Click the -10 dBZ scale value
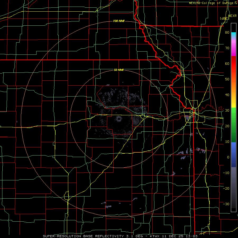The width and height of the screenshot is (238, 238). (226, 173)
